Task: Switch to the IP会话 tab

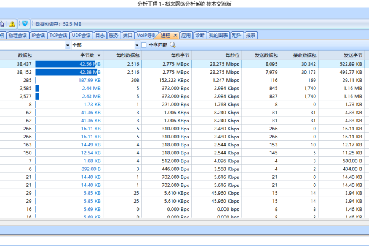Action: click(x=38, y=36)
